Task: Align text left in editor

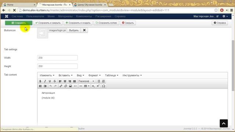Action: (x=60, y=81)
